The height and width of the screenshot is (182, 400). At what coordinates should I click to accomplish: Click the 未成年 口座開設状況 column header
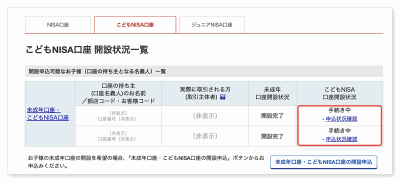click(x=272, y=93)
